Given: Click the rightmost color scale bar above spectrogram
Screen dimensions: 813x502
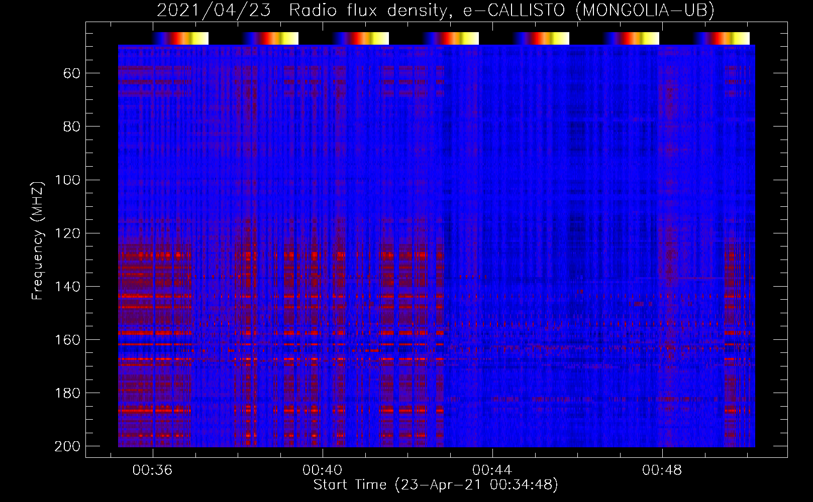Looking at the screenshot, I should tap(721, 38).
